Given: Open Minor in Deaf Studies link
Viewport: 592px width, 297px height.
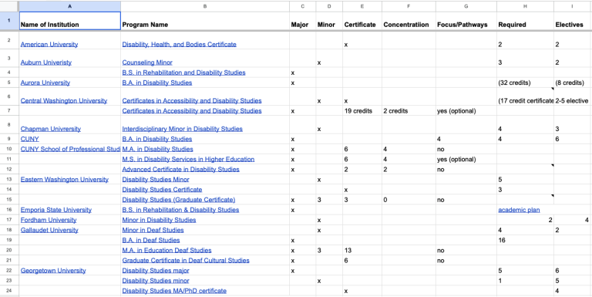Looking at the screenshot, I should click(x=153, y=230).
